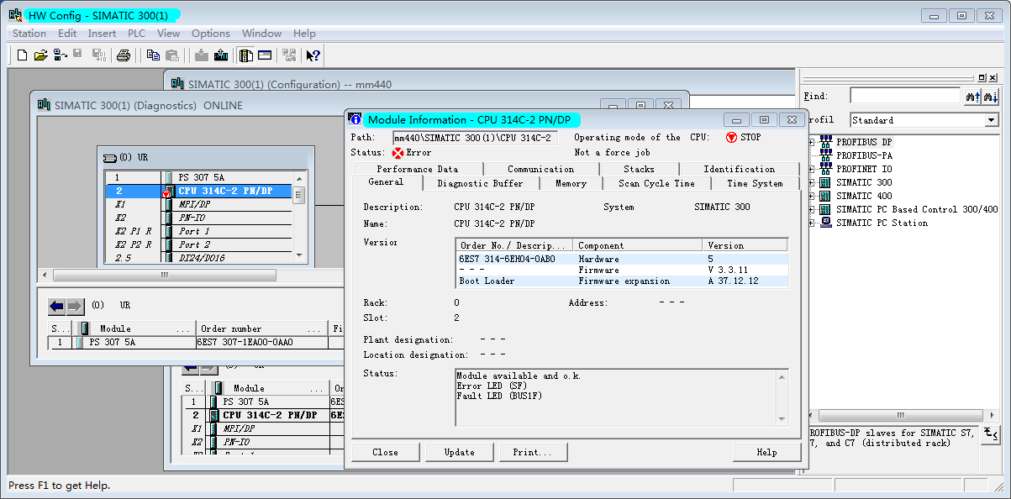Viewport: 1011px width, 499px height.
Task: Click the Close button in Module Information
Action: (x=385, y=452)
